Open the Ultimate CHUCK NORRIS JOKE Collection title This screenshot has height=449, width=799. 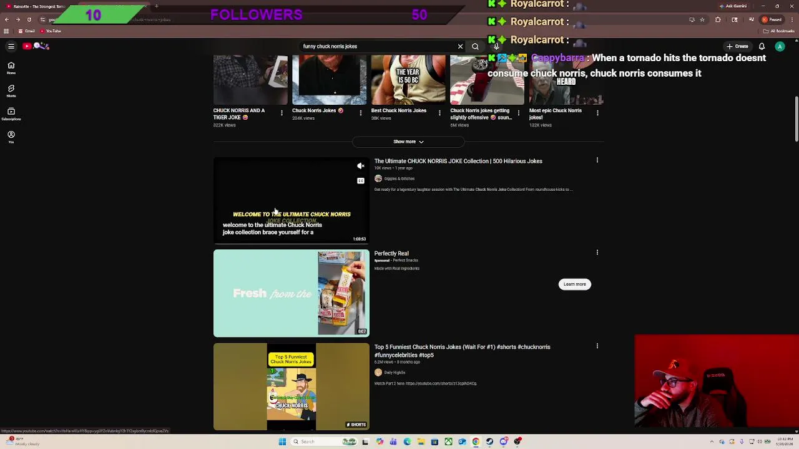click(x=458, y=161)
